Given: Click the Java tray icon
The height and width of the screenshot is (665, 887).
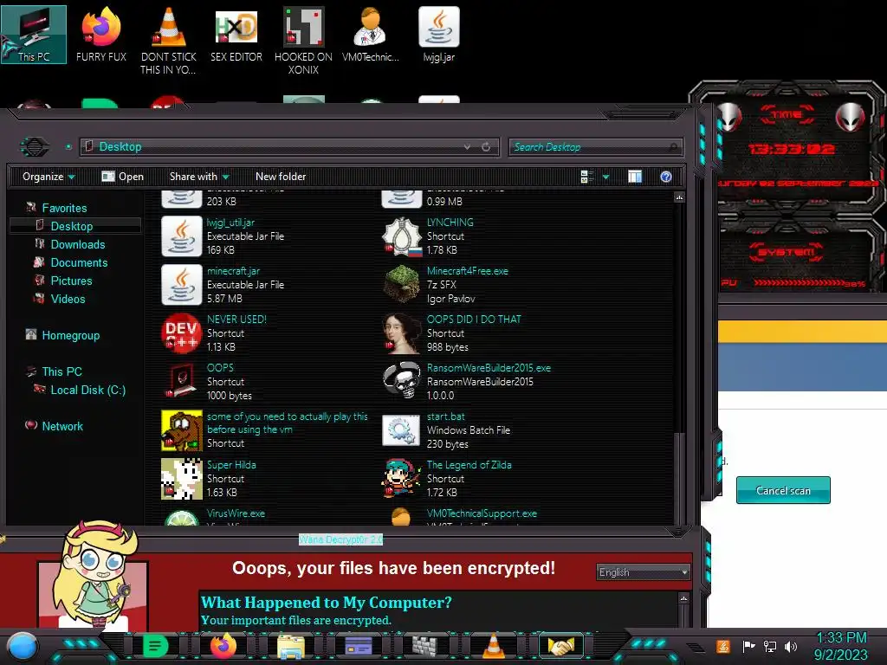Looking at the screenshot, I should click(723, 646).
